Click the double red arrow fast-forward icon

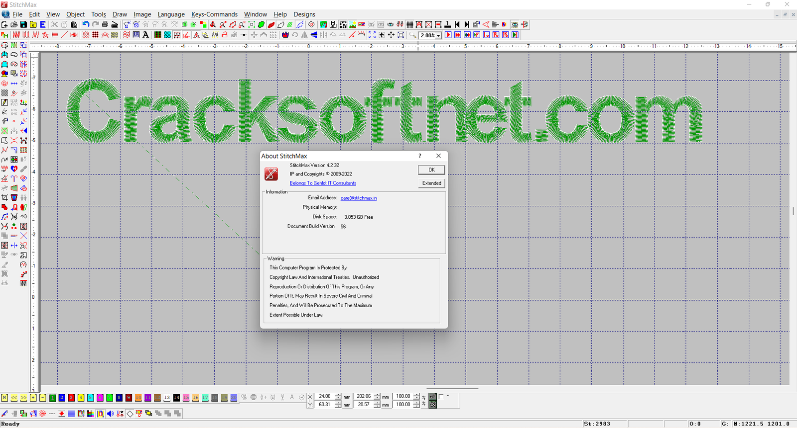(458, 35)
